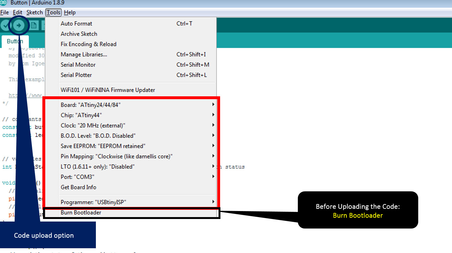Close the open Tools menu
452x253 pixels.
[53, 12]
